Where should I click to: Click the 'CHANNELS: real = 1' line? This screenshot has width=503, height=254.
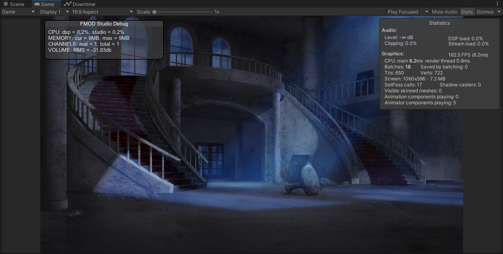coord(84,44)
